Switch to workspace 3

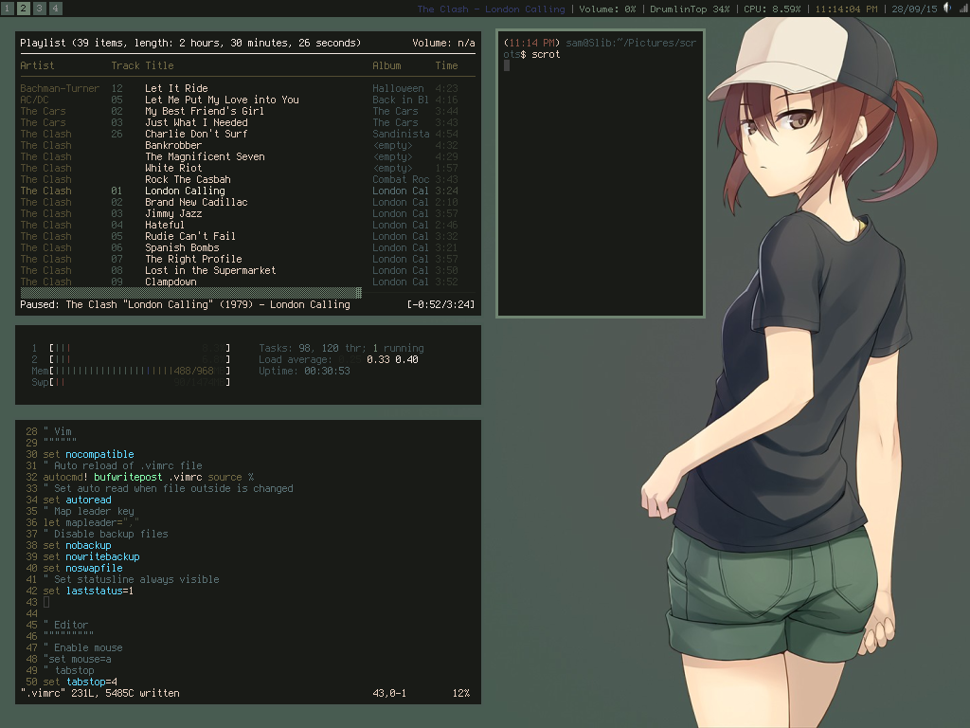40,9
